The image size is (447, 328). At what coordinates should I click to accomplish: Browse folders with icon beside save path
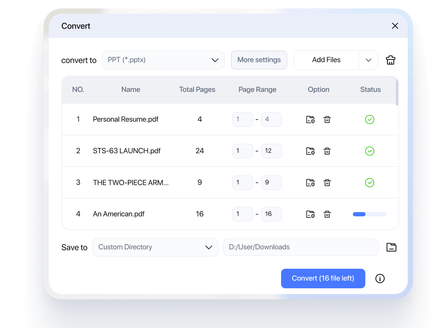click(x=391, y=247)
